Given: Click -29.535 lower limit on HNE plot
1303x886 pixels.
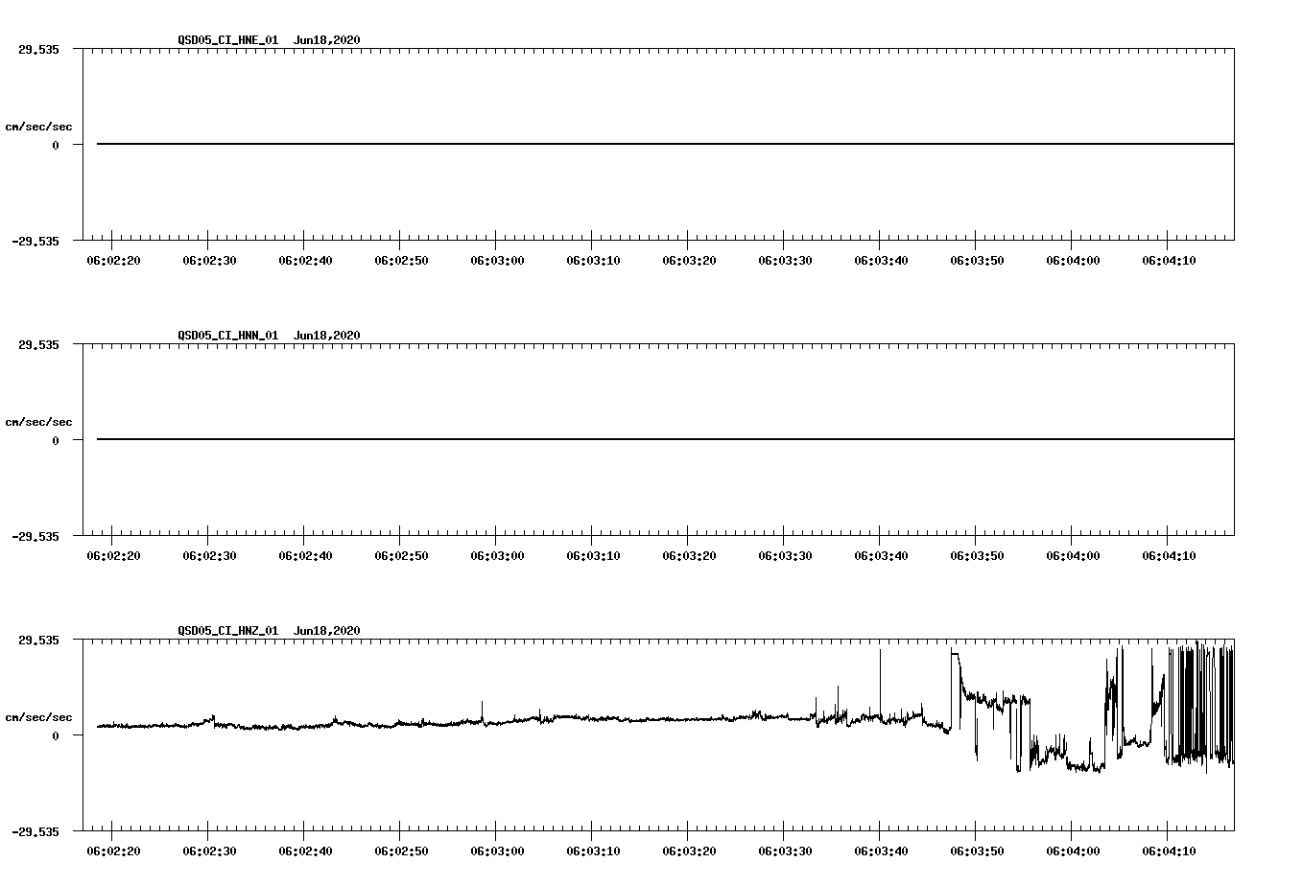Looking at the screenshot, I should [x=36, y=241].
